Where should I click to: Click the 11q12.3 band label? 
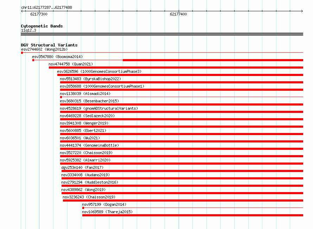click(28, 30)
